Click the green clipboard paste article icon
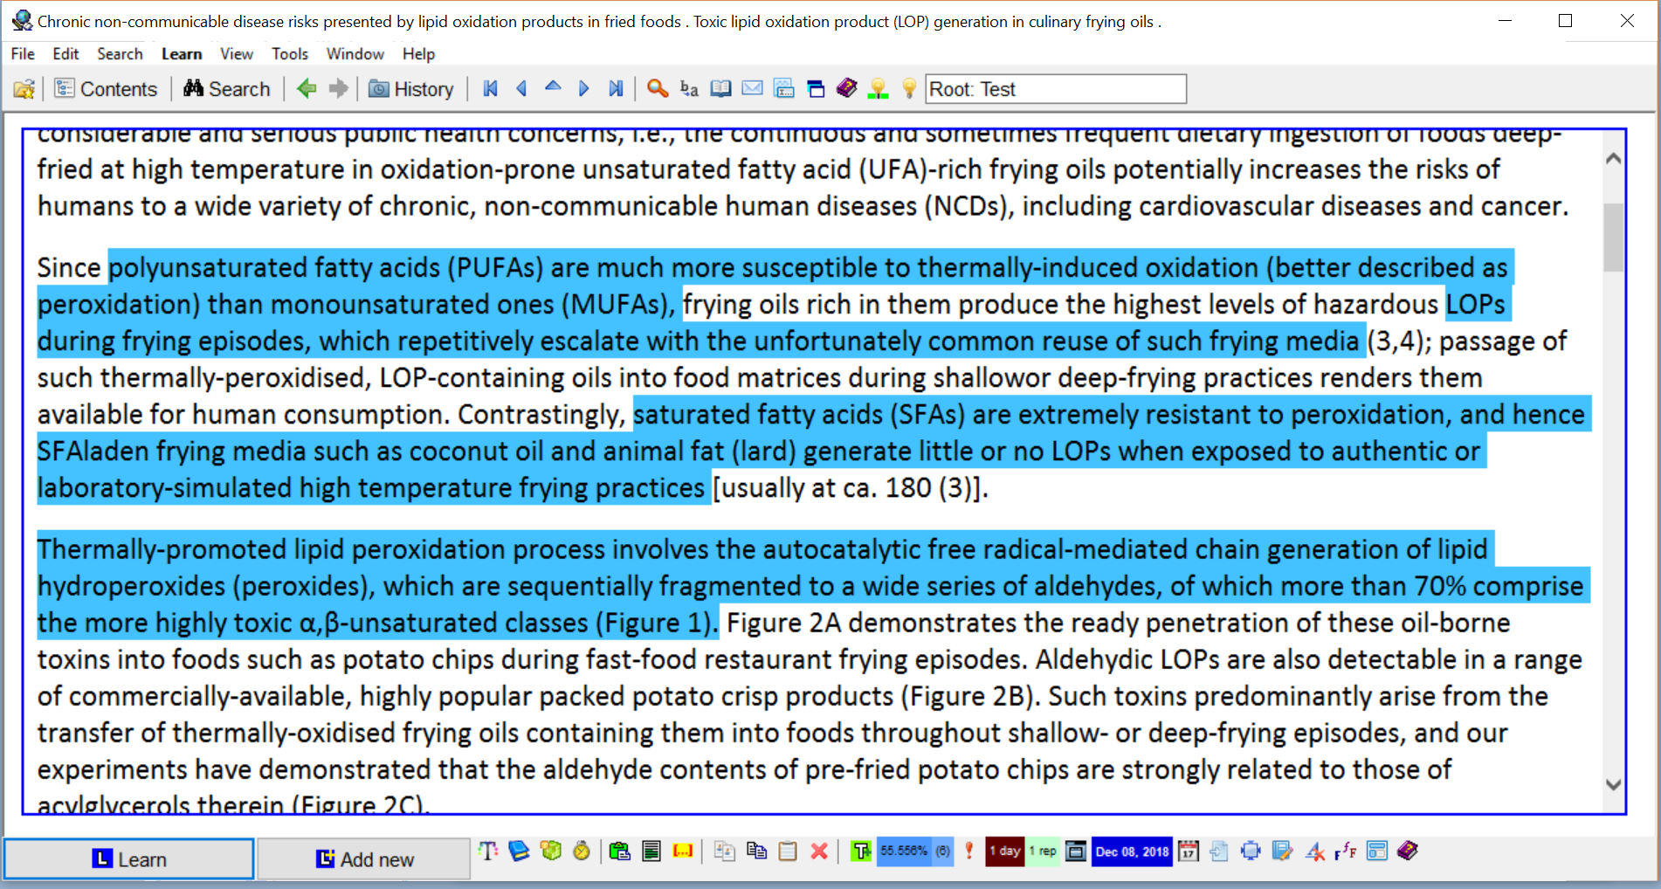The width and height of the screenshot is (1661, 889). pyautogui.click(x=620, y=851)
